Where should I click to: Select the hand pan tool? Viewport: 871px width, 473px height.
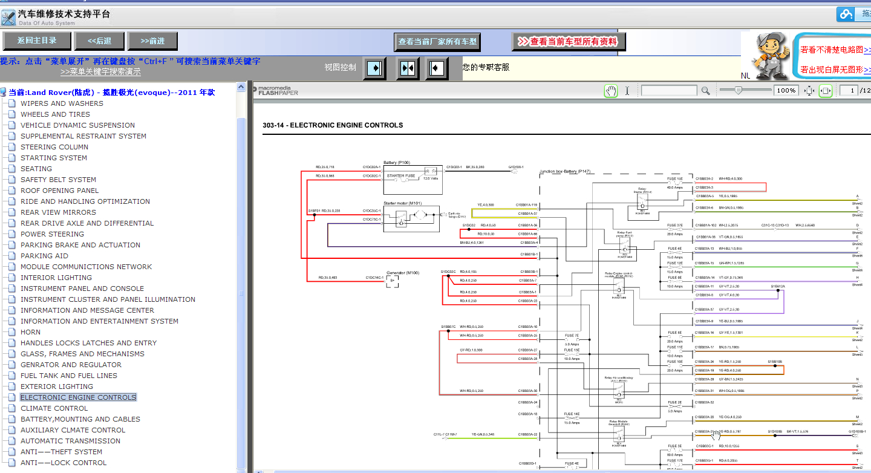(x=611, y=91)
